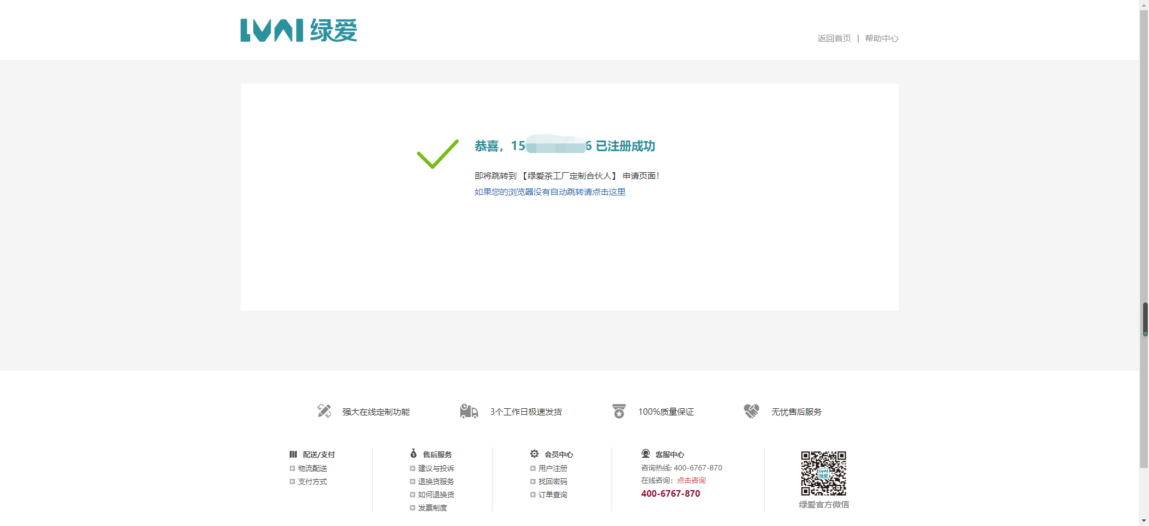
Task: Click the 强大在线定制功能 pencil icon
Action: click(x=324, y=411)
